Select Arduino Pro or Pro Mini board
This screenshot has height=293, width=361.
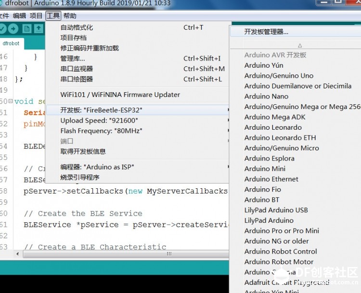pos(296,231)
